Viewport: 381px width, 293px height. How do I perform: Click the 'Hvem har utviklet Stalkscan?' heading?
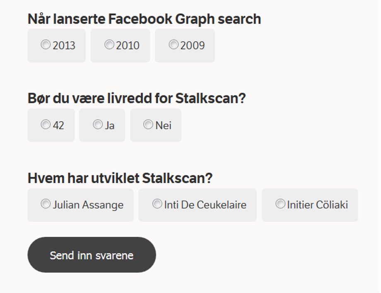[x=120, y=178]
